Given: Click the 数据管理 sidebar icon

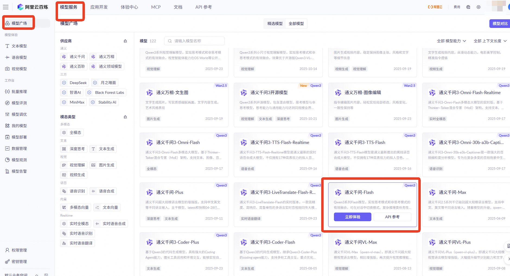Looking at the screenshot, I should [x=7, y=149].
